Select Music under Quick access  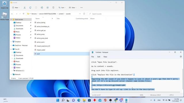coord(18,32)
